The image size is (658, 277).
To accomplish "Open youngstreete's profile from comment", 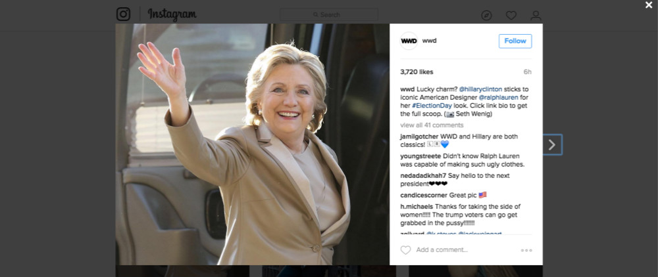I will pos(421,156).
